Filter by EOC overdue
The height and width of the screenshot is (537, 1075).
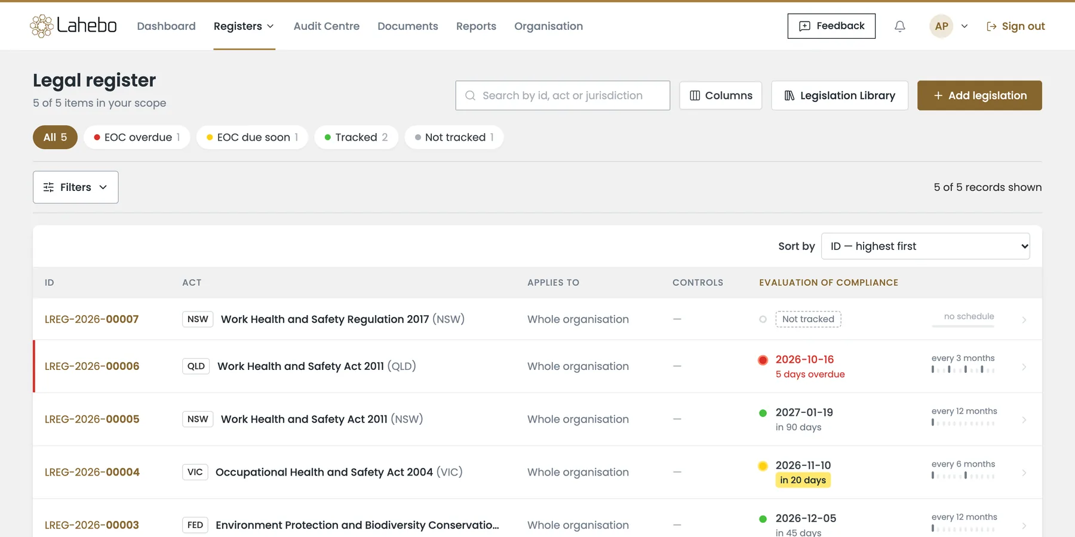137,137
